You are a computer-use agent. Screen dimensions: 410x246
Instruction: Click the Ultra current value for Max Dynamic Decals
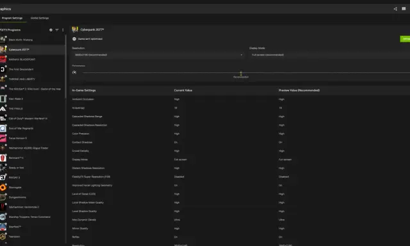click(x=177, y=220)
